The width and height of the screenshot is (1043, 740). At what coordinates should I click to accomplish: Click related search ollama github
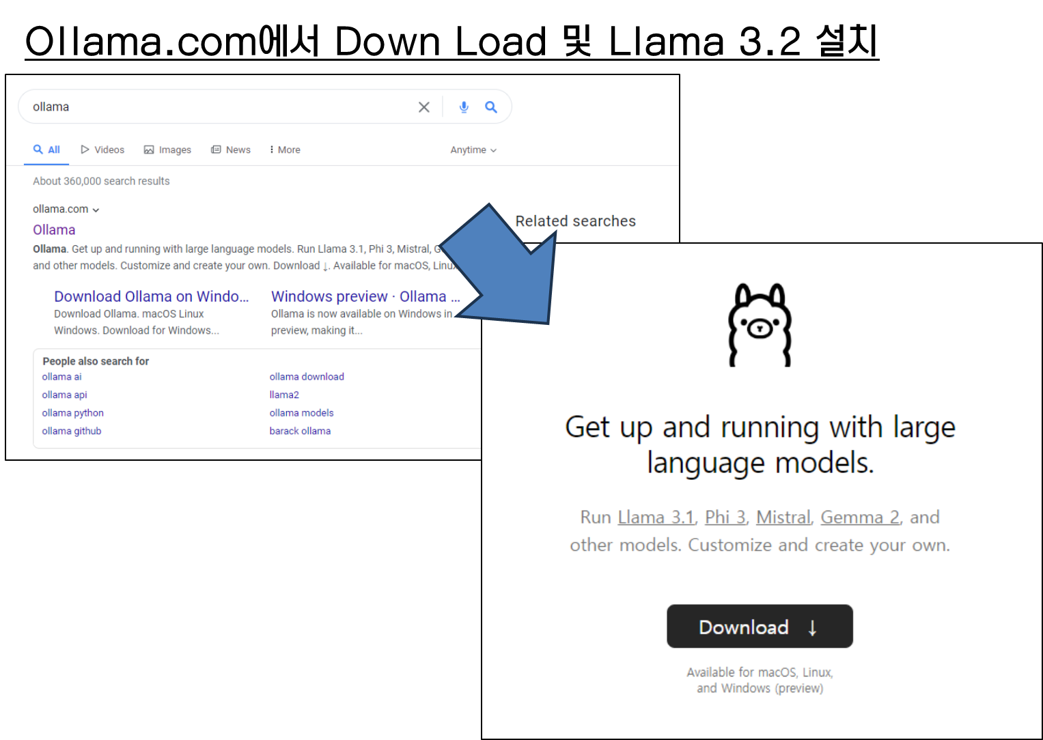(71, 431)
